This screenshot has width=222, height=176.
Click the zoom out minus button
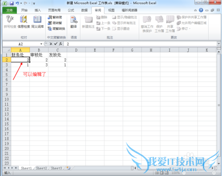[184, 173]
